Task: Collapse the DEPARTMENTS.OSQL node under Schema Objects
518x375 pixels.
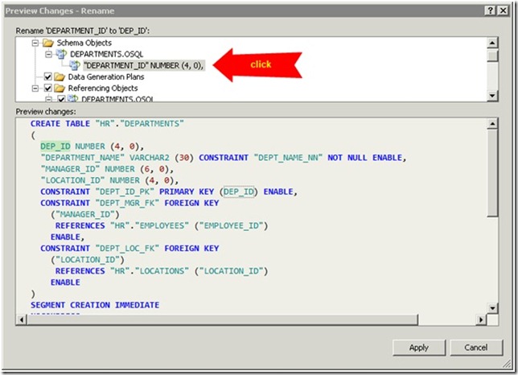Action: point(48,52)
